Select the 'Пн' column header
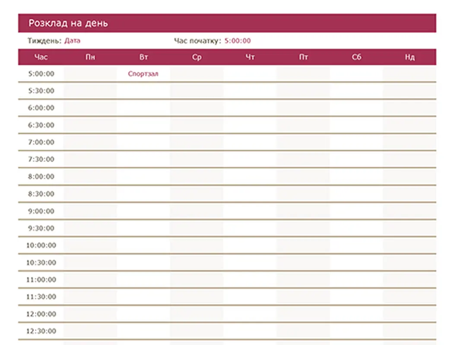The image size is (450, 345). point(90,57)
